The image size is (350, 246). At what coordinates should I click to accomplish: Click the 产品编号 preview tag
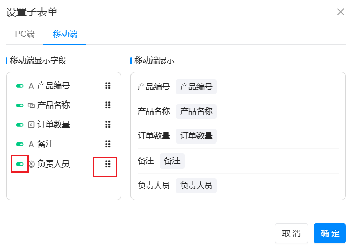[x=196, y=87]
